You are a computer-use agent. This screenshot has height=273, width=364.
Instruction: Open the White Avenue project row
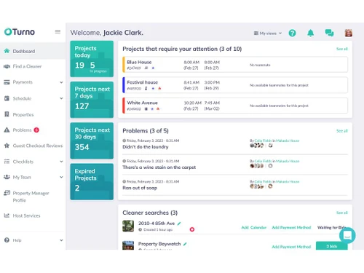235,106
